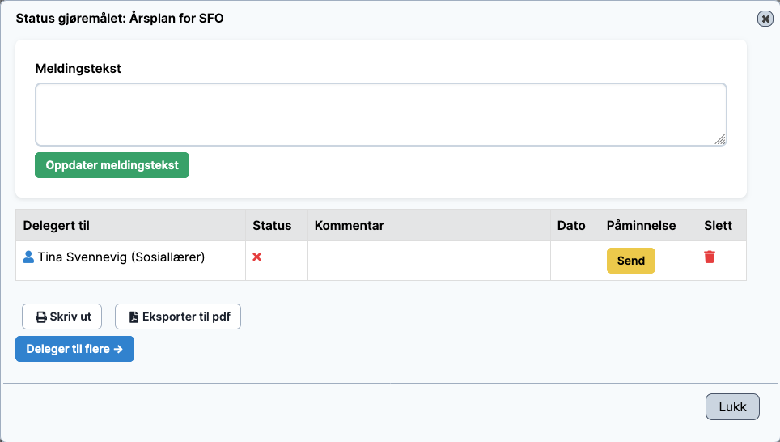Click the person icon beside Tina Svennevig

point(29,257)
